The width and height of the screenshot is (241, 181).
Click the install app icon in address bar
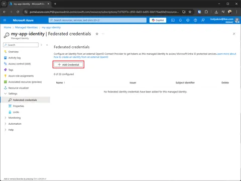click(184, 12)
